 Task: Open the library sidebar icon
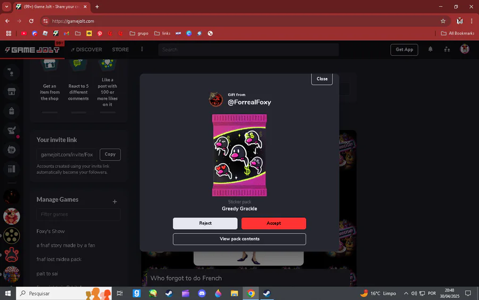12,169
